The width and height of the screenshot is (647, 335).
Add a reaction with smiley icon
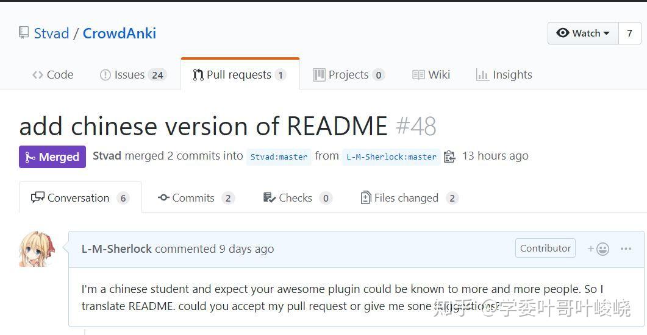598,249
